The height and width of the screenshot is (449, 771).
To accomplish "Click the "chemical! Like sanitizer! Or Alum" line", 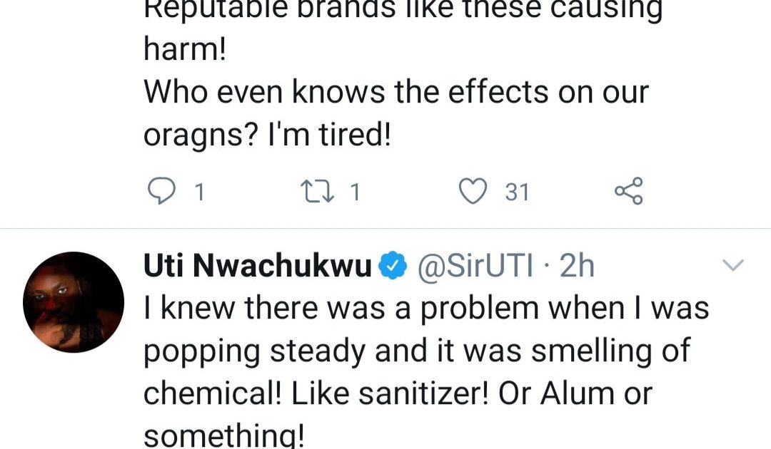I will [398, 393].
